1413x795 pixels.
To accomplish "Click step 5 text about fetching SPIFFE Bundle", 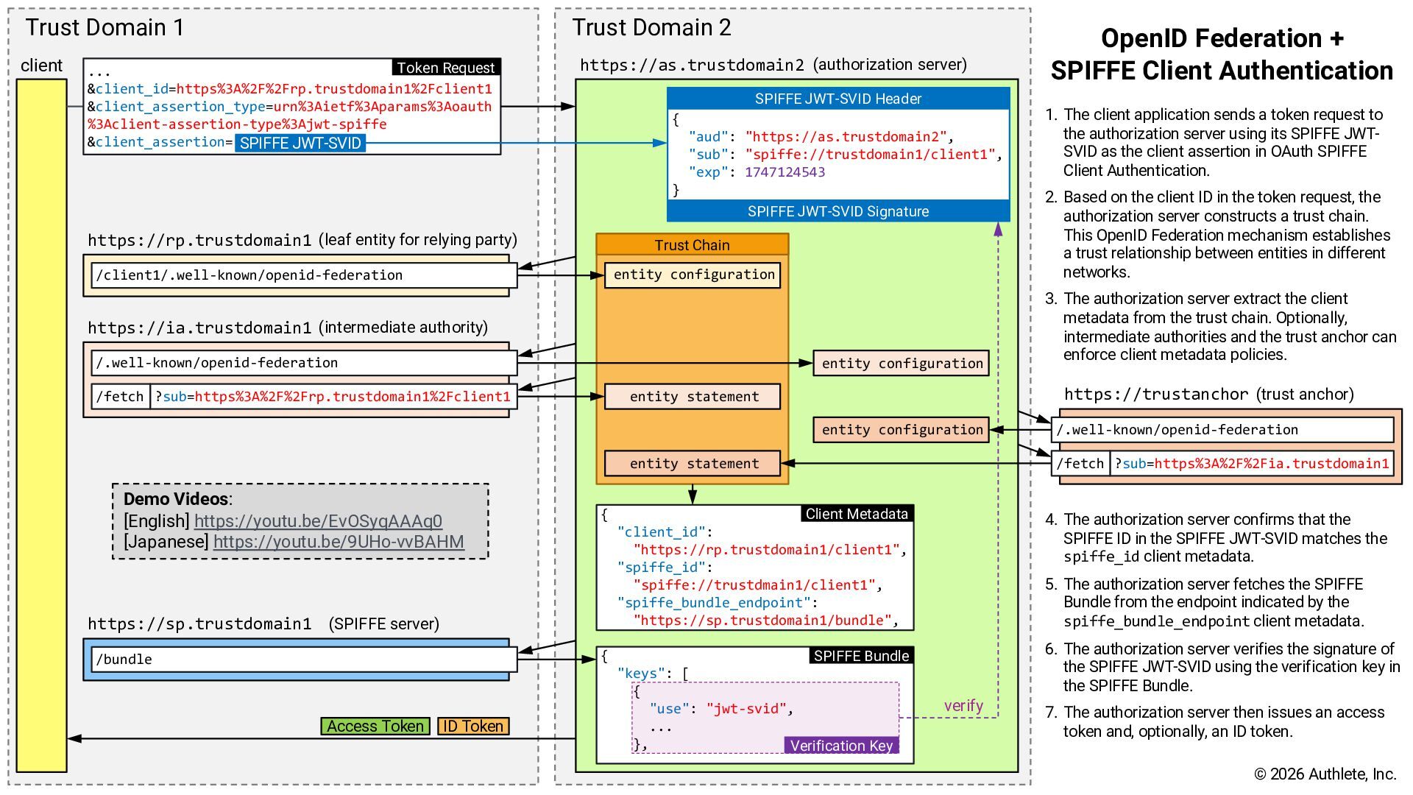I will point(1213,603).
